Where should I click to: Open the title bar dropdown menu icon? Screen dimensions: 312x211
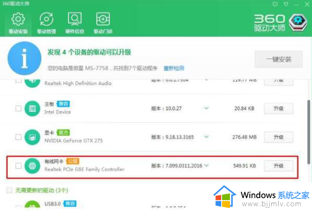286,4
